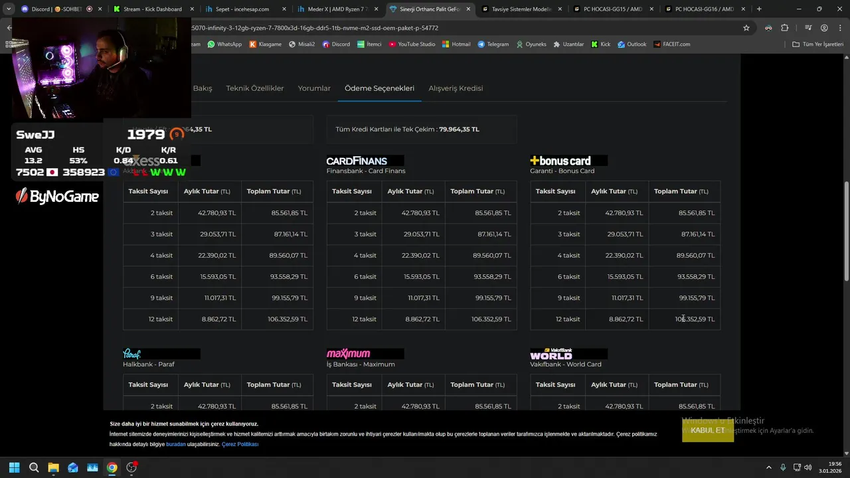The height and width of the screenshot is (478, 850).
Task: Select the Ödeme Seçenekleri product tab
Action: [x=379, y=88]
